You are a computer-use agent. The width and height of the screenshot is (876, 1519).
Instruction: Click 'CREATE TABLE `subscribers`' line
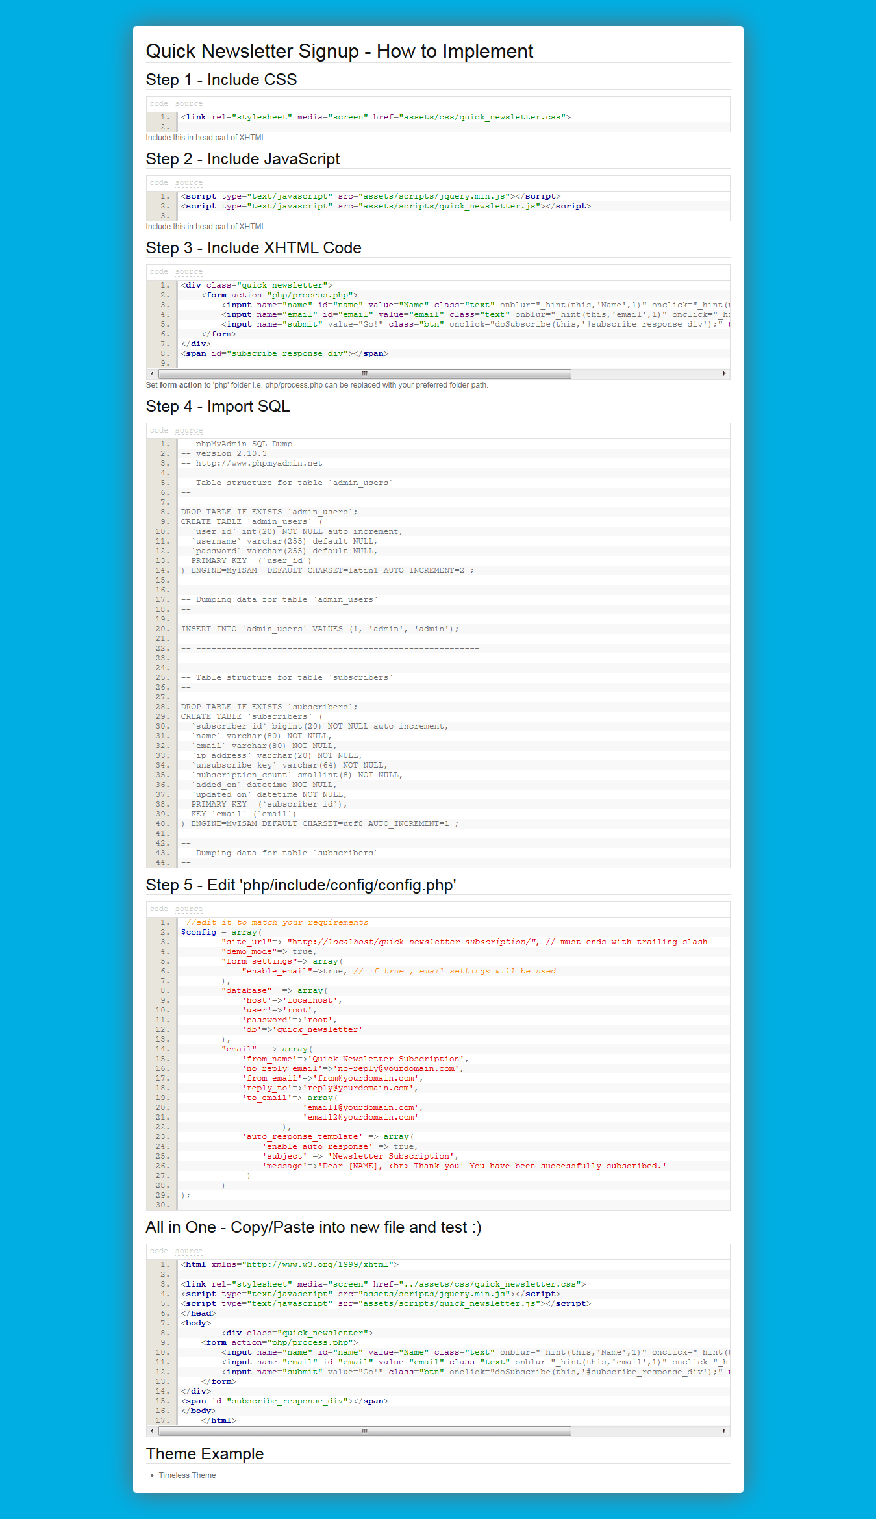(x=252, y=717)
